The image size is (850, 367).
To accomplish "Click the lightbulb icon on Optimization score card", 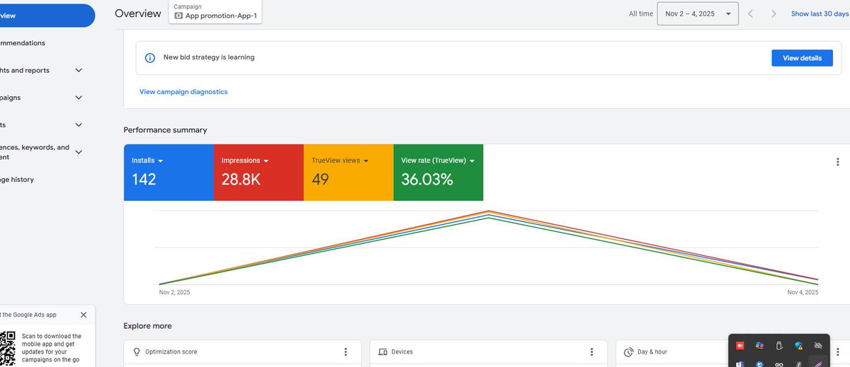I will pyautogui.click(x=137, y=351).
